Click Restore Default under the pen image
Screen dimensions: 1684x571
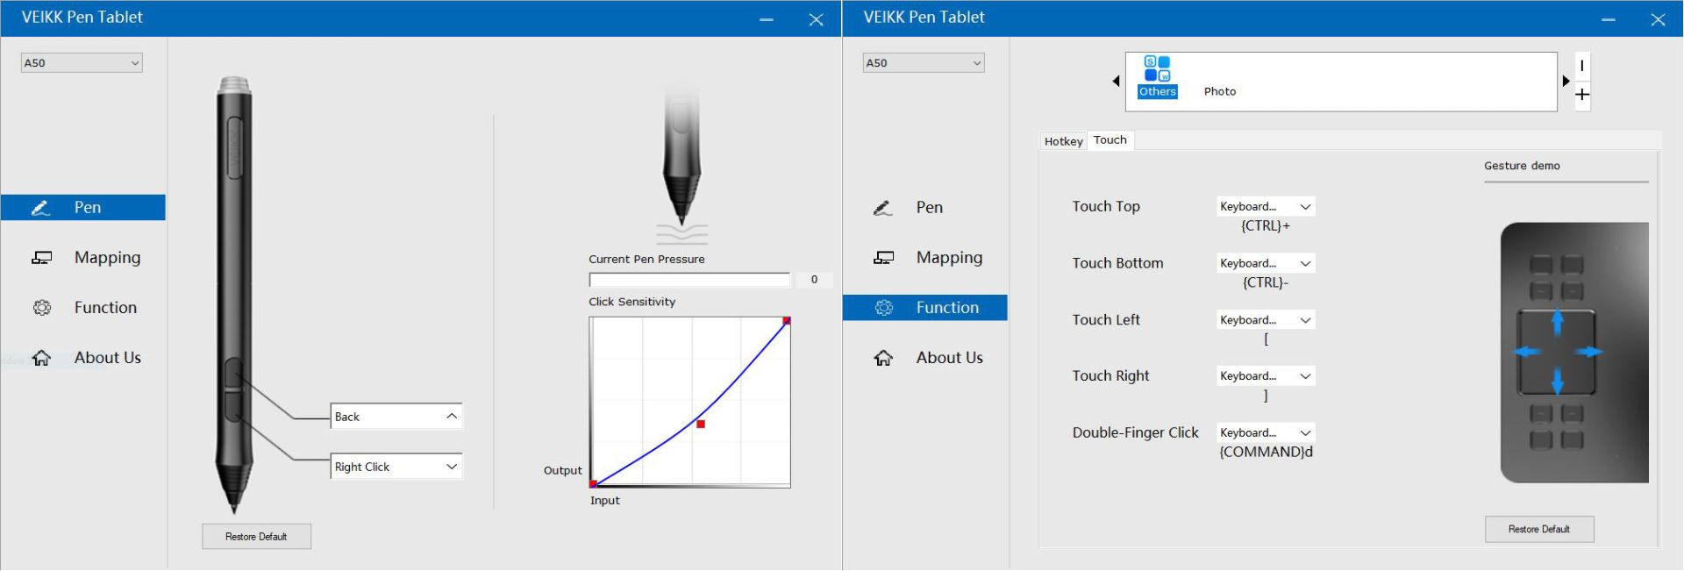point(256,537)
